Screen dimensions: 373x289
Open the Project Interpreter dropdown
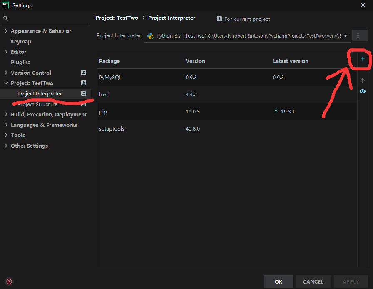(247, 36)
